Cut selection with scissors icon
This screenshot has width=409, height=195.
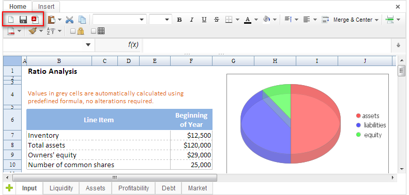click(x=70, y=20)
